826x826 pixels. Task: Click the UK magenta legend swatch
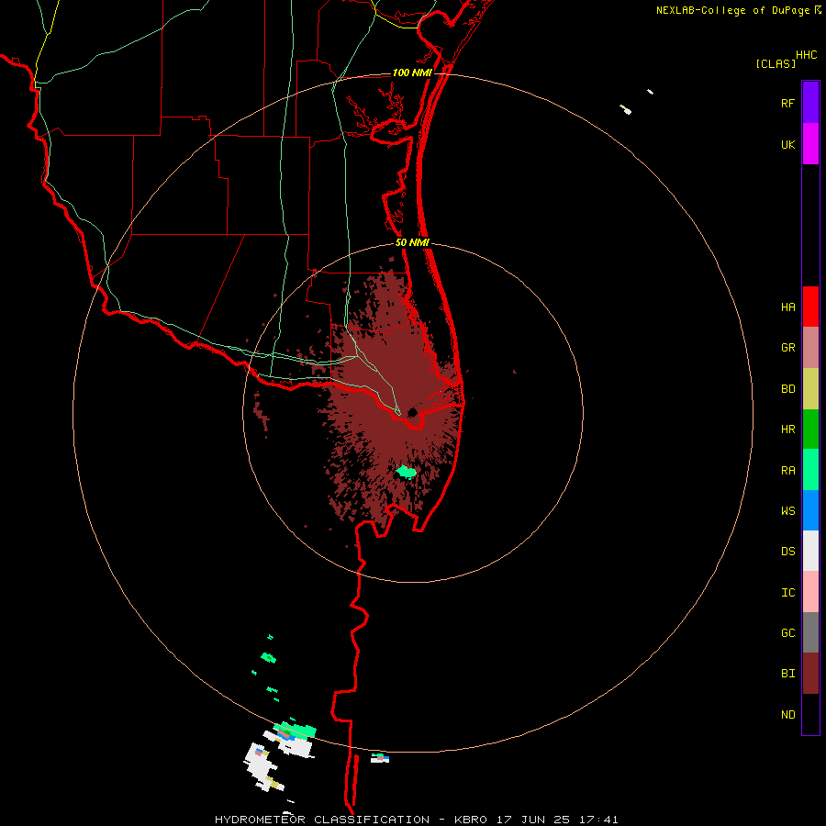810,144
